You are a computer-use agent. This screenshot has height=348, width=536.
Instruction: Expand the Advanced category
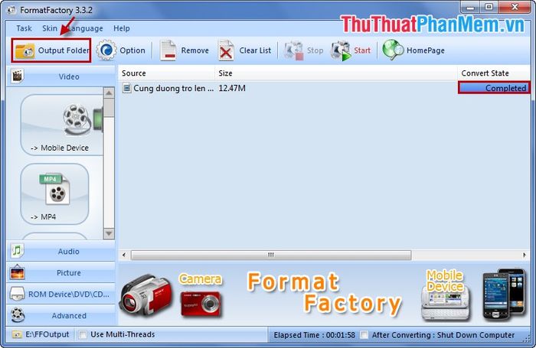60,316
